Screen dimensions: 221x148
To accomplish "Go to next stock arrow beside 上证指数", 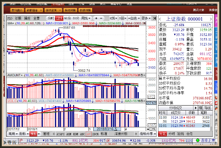I will coord(211,19).
